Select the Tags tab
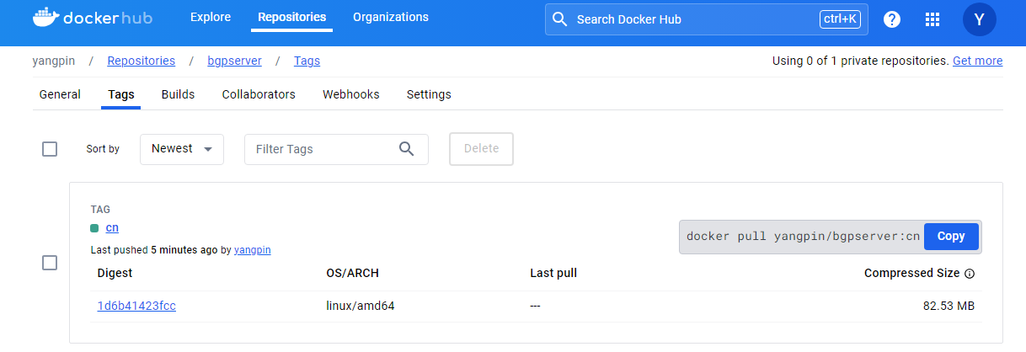The width and height of the screenshot is (1026, 352). 121,94
